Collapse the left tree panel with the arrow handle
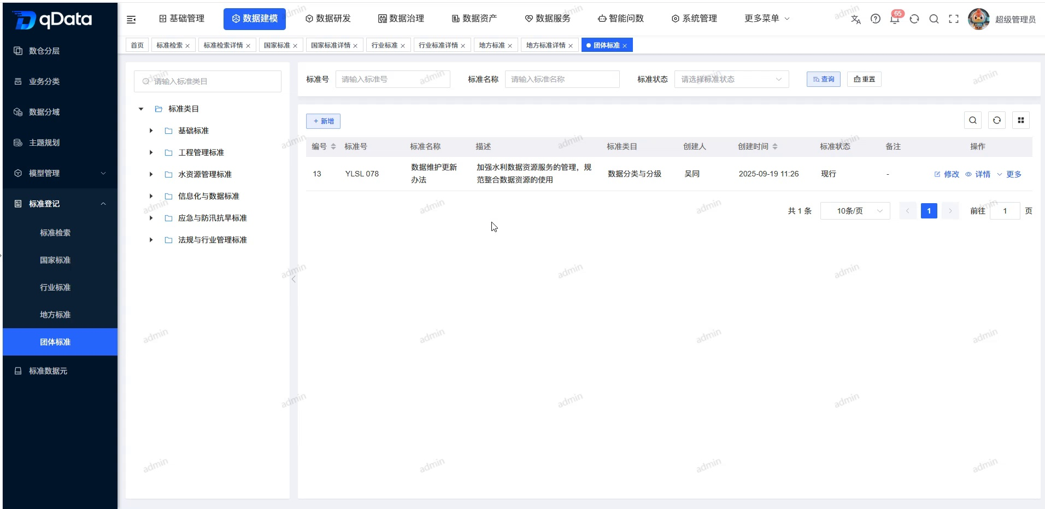This screenshot has height=509, width=1045. 293,279
